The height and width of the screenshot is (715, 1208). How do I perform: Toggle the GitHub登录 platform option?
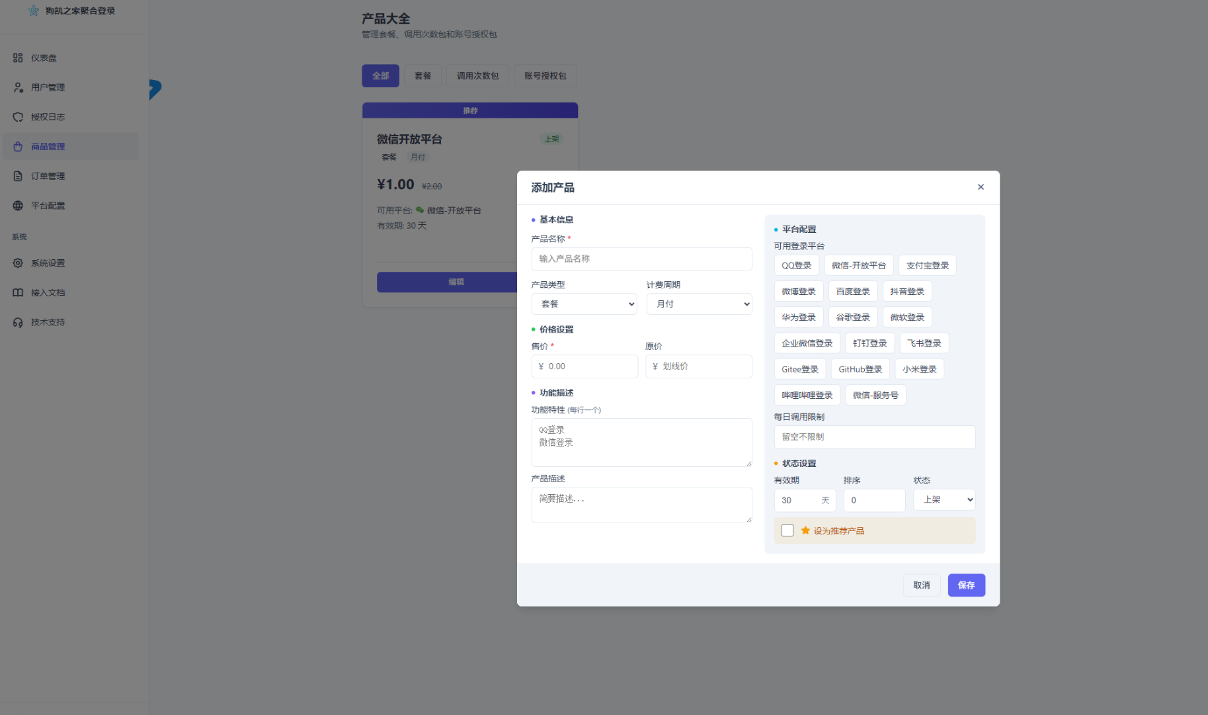[860, 369]
